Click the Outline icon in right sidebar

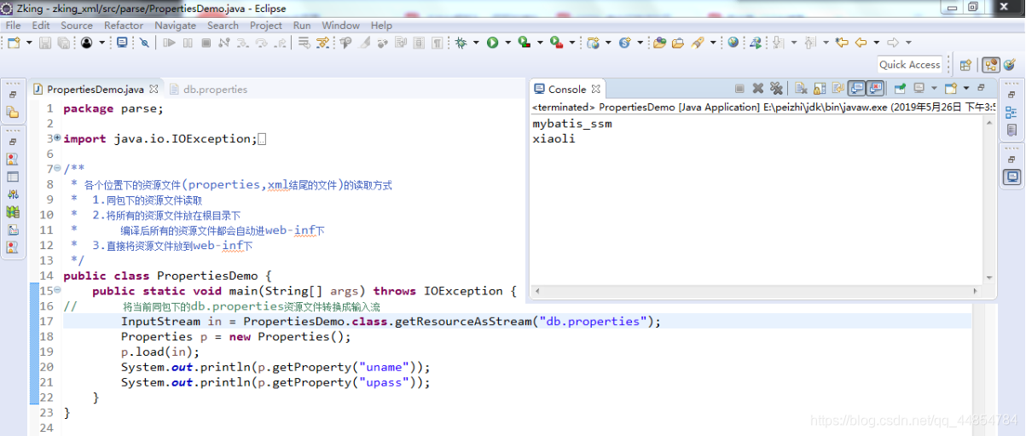pos(1012,113)
